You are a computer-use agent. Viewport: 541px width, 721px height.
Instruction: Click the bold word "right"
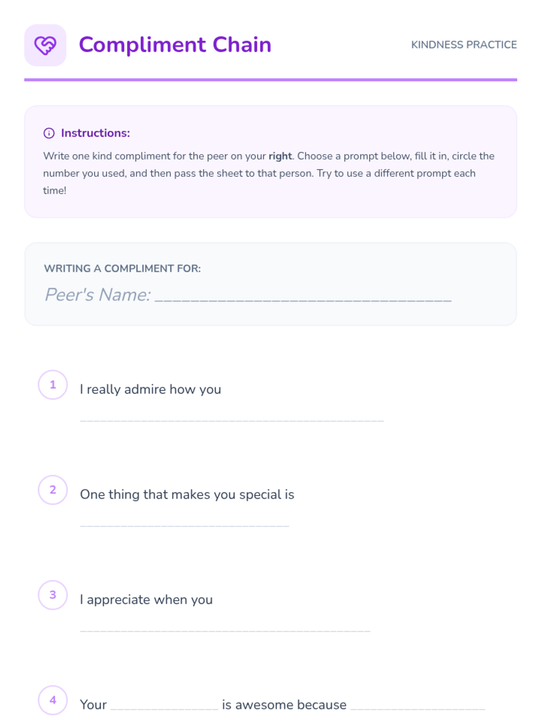[x=280, y=156]
